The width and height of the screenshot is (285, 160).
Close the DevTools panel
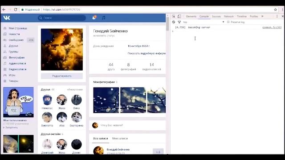[283, 16]
